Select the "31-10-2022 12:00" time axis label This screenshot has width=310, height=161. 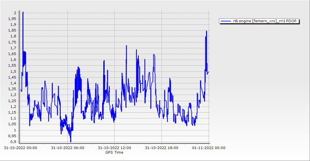pos(115,148)
